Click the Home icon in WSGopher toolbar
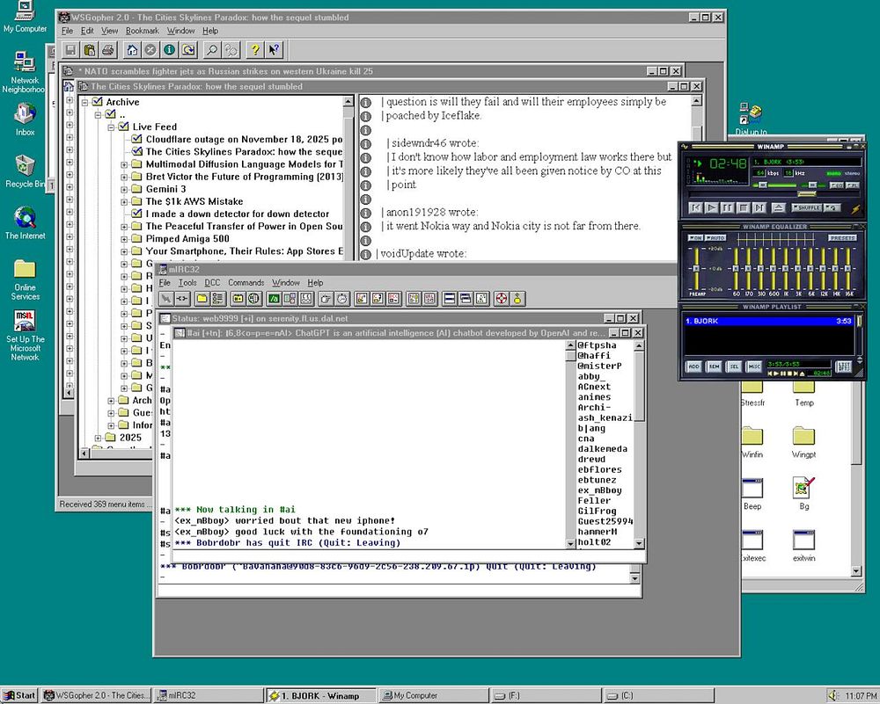 [x=132, y=50]
